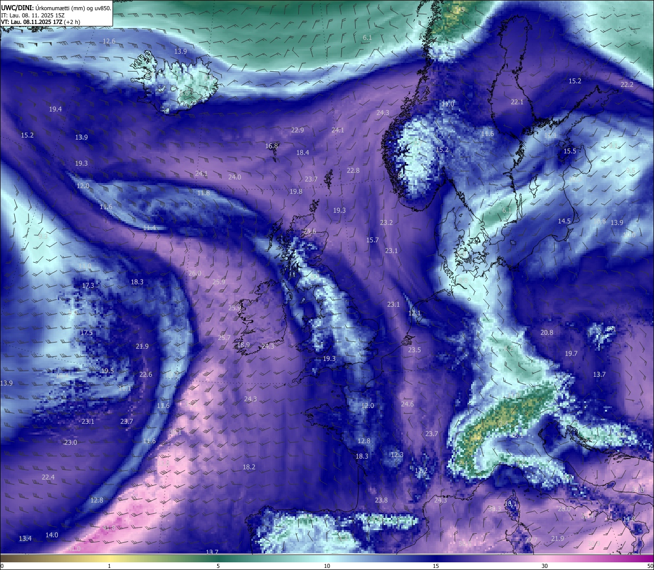Click the 15 tick on the color scale
The height and width of the screenshot is (570, 654).
click(x=436, y=566)
